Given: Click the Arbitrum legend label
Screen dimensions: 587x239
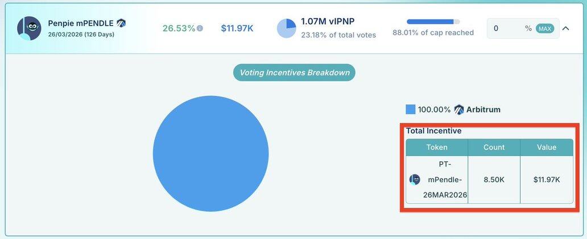Looking at the screenshot, I should pyautogui.click(x=483, y=110).
